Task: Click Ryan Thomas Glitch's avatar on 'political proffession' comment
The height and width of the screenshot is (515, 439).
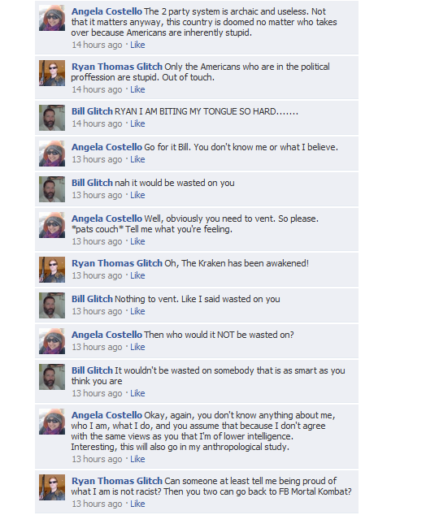Action: (52, 73)
